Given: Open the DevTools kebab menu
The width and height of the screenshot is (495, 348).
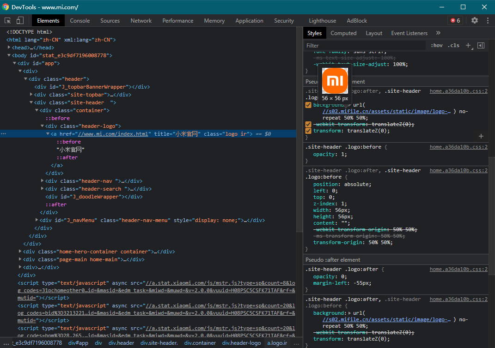Looking at the screenshot, I should (488, 20).
